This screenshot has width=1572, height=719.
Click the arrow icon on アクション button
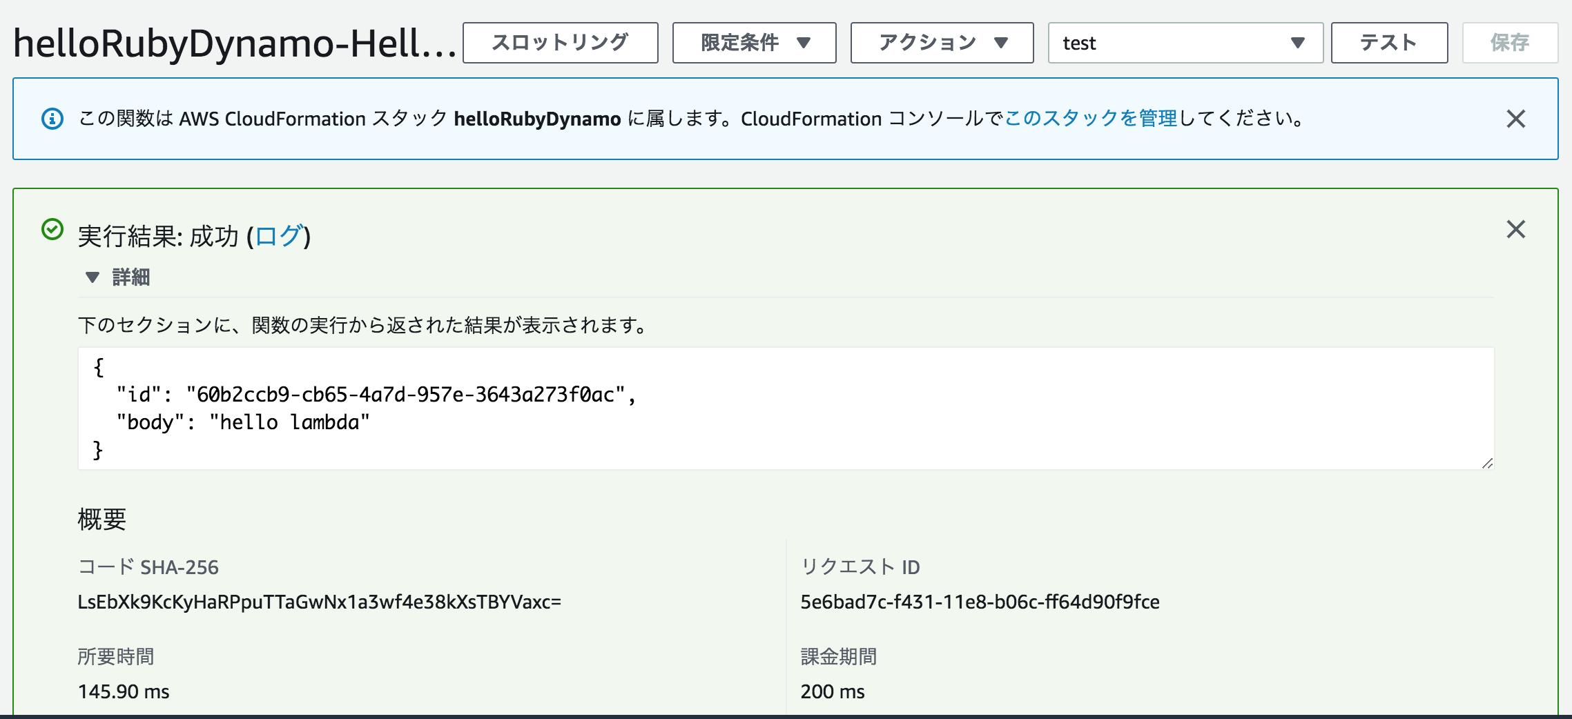[x=1002, y=43]
